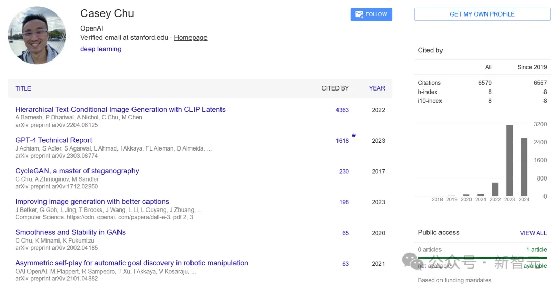
Task: Open Smoothness and Stability in GANs paper
Action: pos(70,232)
